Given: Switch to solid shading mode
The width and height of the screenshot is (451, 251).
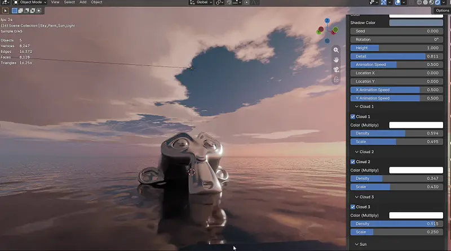Looking at the screenshot, I should [426, 2].
